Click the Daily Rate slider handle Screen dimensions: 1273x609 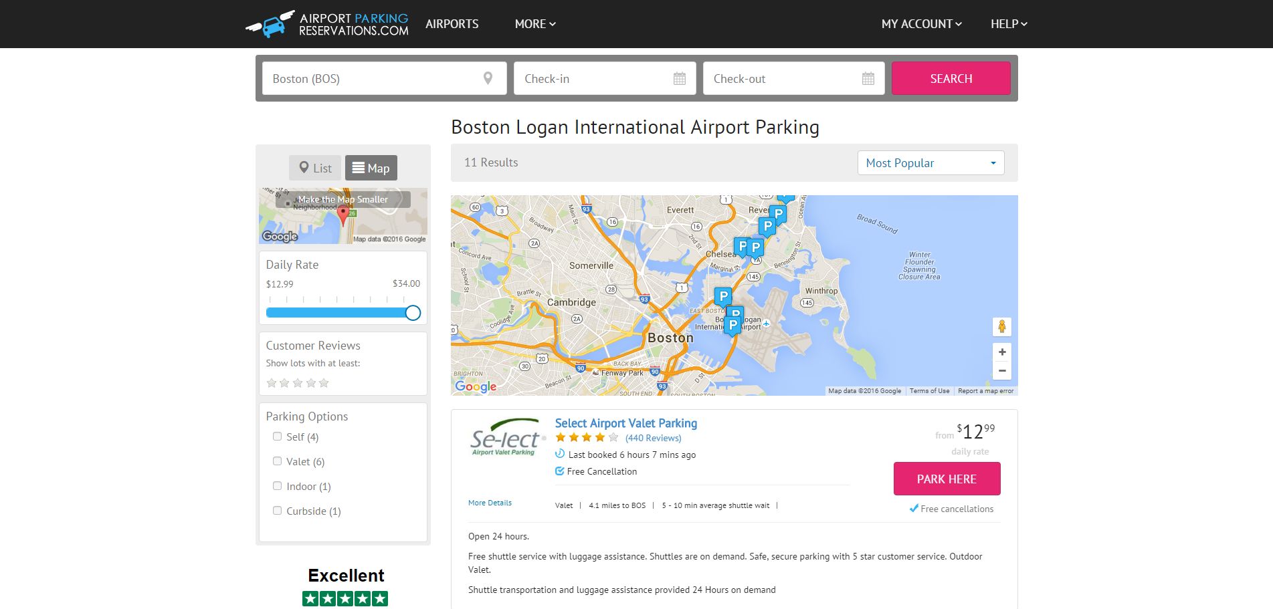pos(413,313)
